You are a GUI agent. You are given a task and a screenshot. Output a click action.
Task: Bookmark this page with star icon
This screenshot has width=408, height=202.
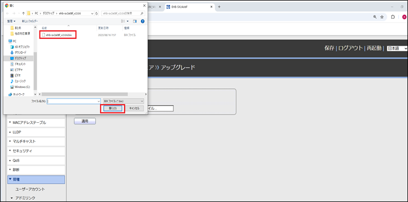382,17
